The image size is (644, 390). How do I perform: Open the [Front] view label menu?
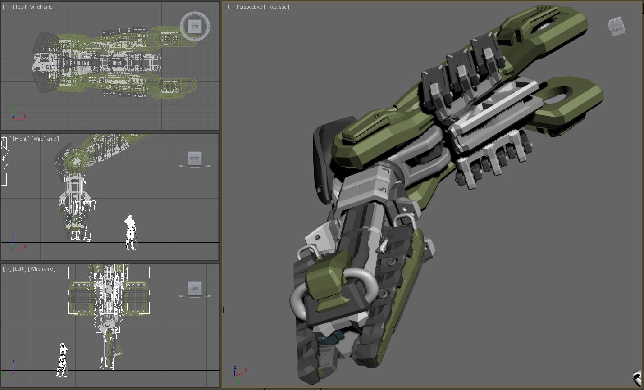point(21,139)
